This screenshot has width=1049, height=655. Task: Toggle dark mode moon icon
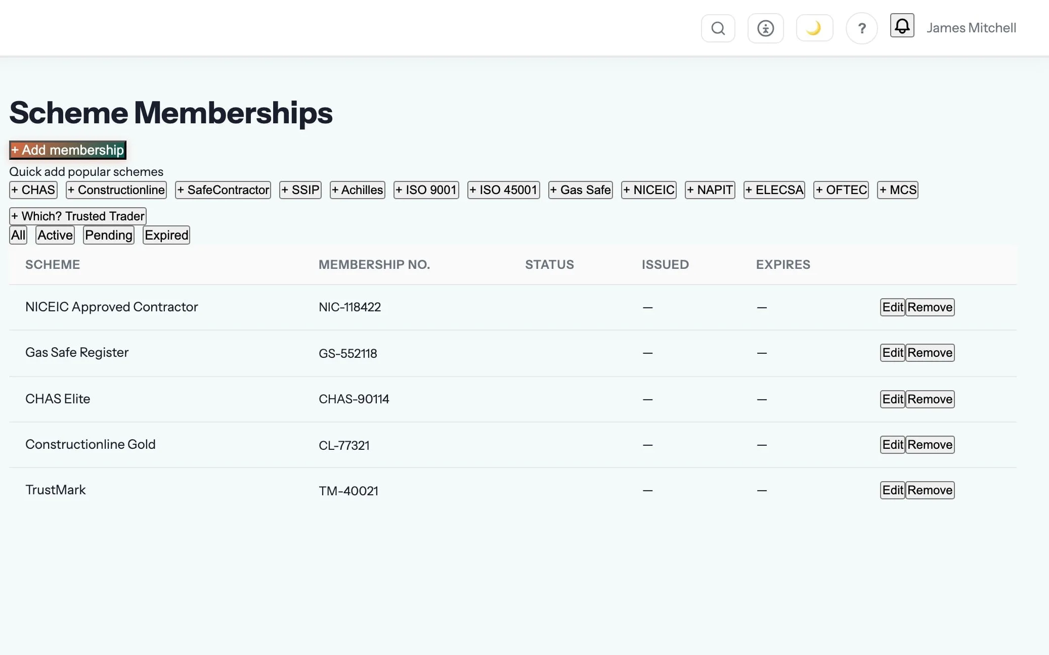click(x=814, y=28)
